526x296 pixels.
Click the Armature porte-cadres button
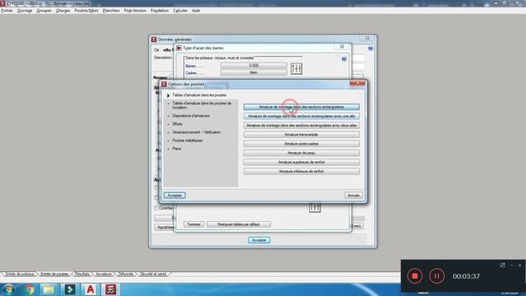click(302, 144)
